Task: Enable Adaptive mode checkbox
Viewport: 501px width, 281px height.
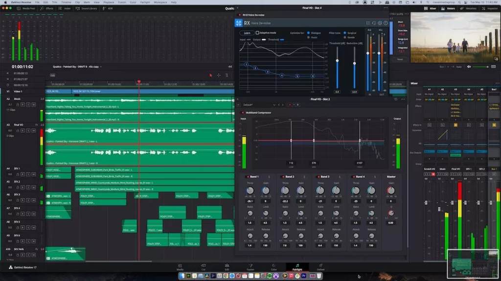Action: tap(257, 33)
